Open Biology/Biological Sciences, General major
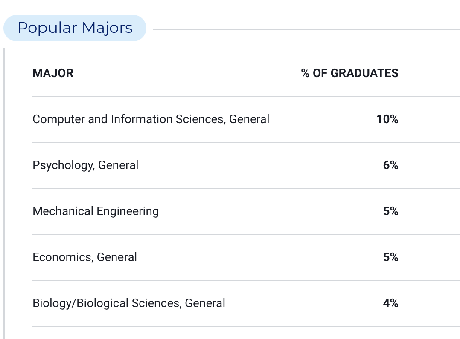This screenshot has width=460, height=339. [x=129, y=303]
